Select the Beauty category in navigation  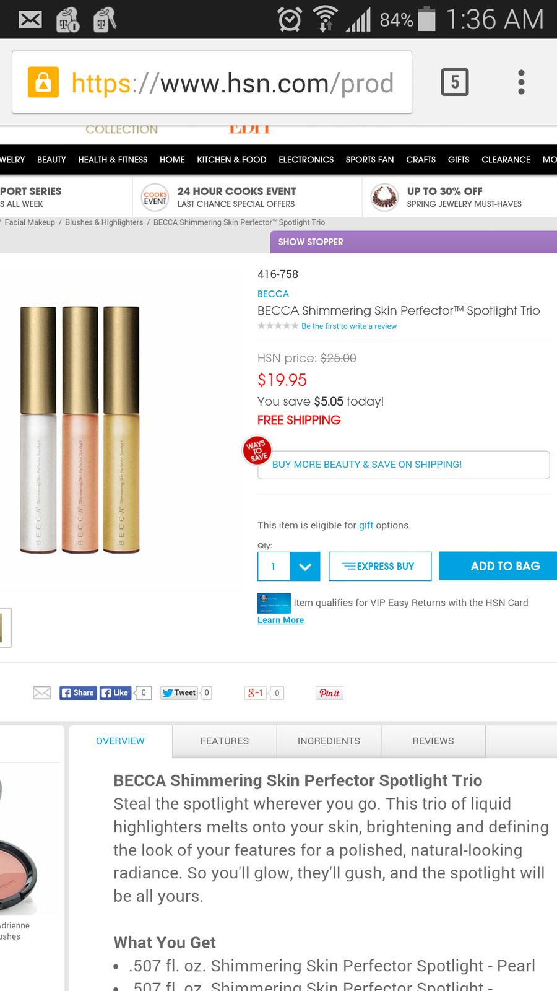click(x=51, y=159)
